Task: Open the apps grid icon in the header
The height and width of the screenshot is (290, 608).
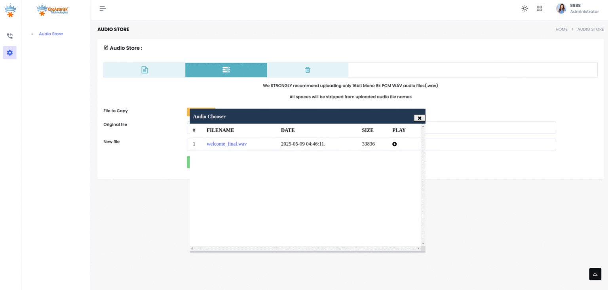Action: pyautogui.click(x=540, y=8)
